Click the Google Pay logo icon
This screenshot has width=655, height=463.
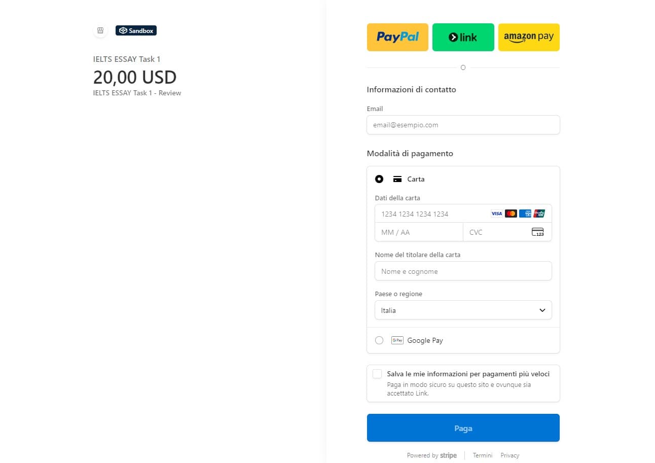tap(397, 340)
